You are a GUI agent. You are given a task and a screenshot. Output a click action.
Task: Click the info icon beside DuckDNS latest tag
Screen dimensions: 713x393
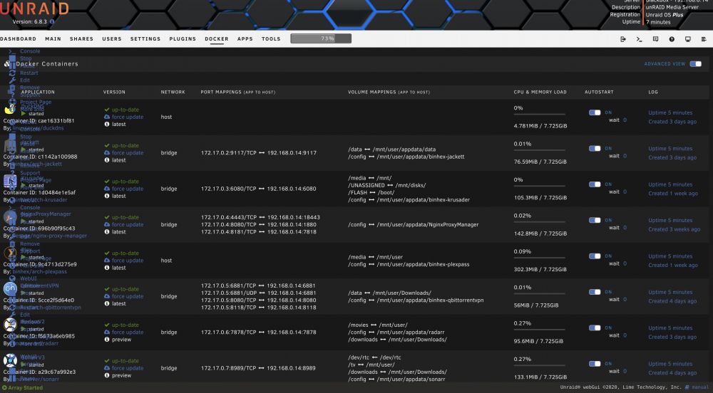pos(107,124)
